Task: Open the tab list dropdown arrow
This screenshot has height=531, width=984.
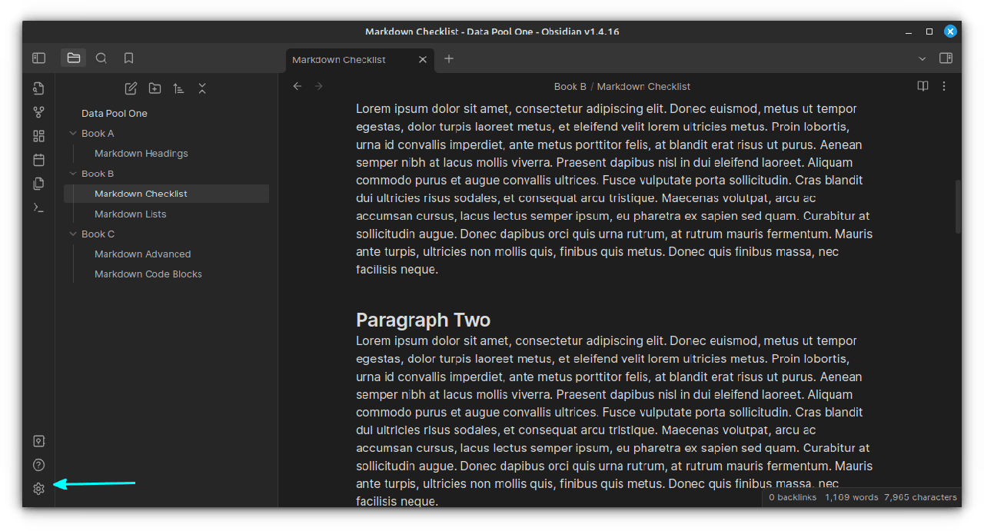Action: point(922,58)
